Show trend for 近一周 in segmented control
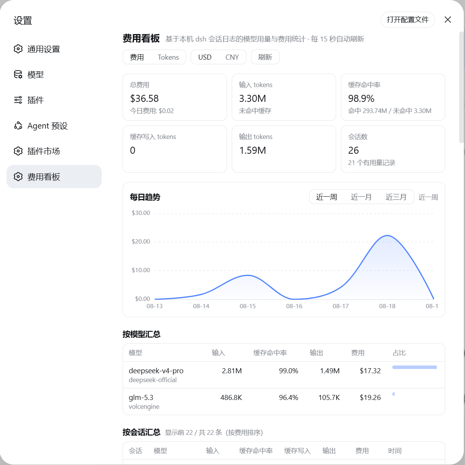Screen dimensions: 465x465 point(327,197)
